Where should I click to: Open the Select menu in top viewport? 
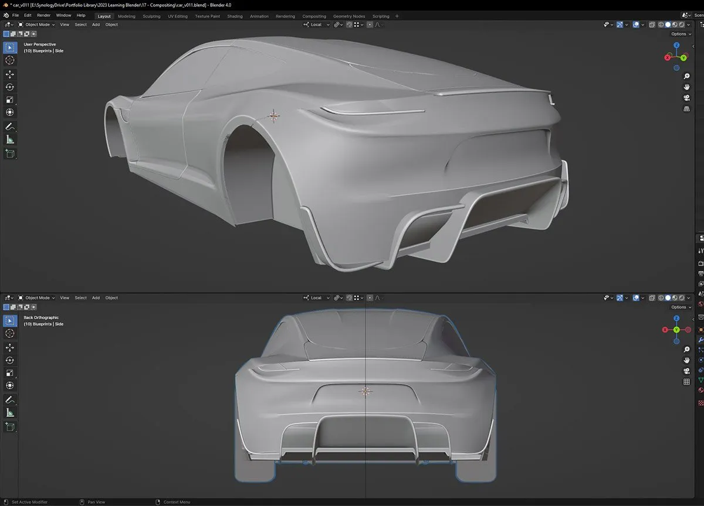tap(81, 25)
